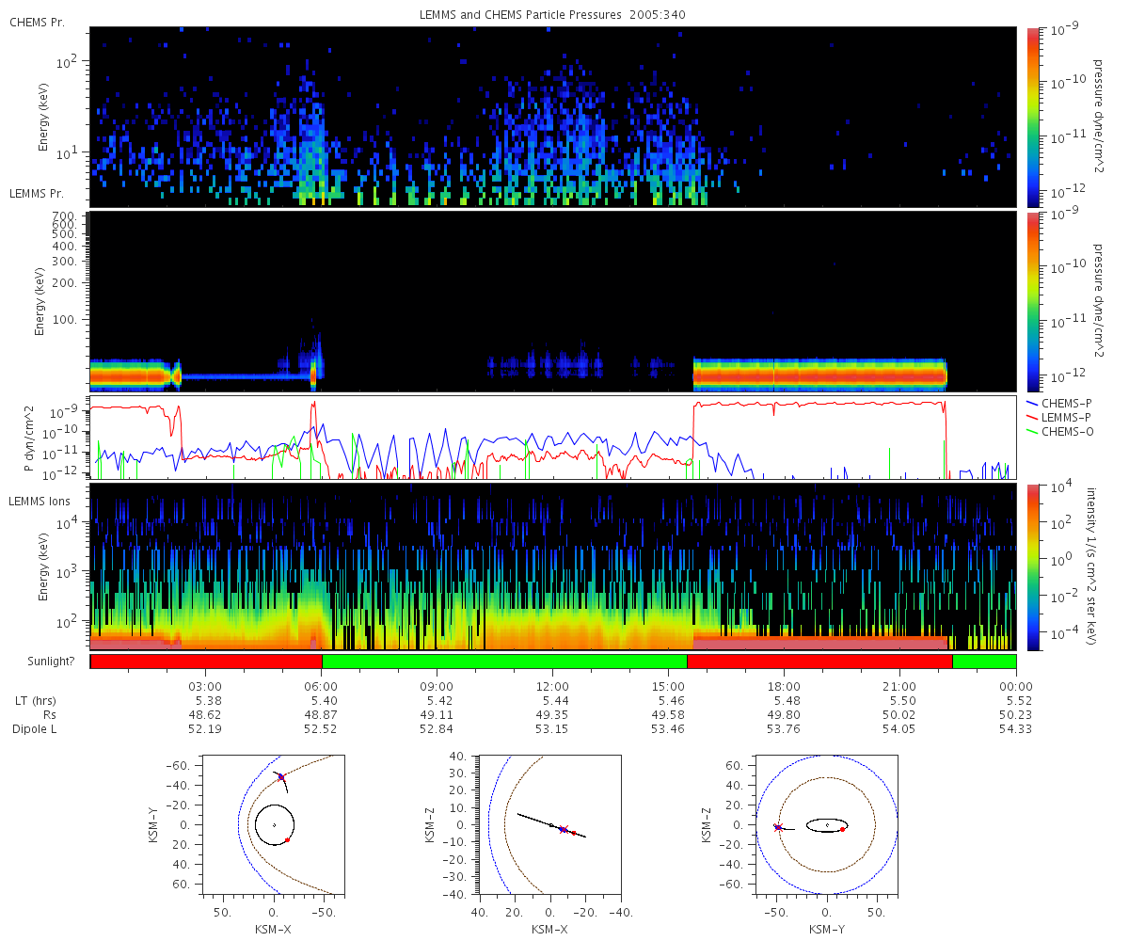The image size is (1129, 941).
Task: Click the Dipole L value '53.15'
Action: point(553,728)
